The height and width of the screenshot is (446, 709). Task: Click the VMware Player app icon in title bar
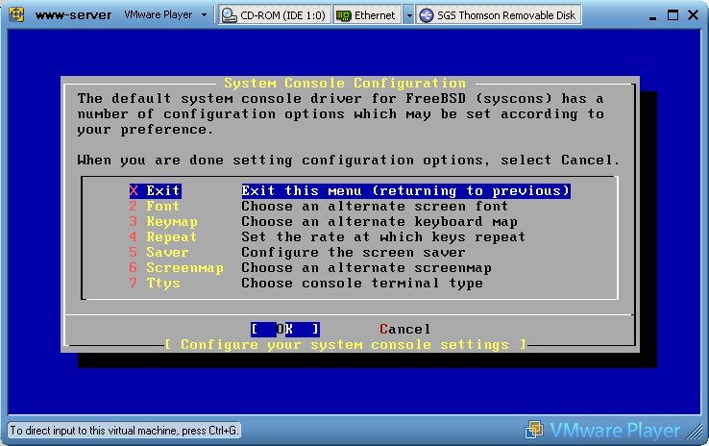(16, 14)
